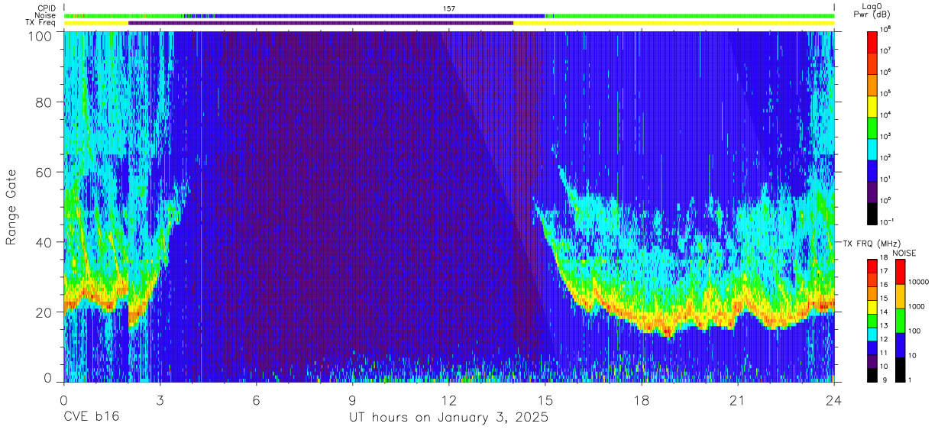Click the 1000 tick on NOISE colorbar

point(918,306)
